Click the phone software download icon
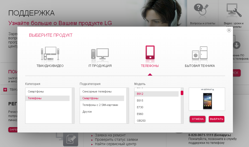 [237, 45]
